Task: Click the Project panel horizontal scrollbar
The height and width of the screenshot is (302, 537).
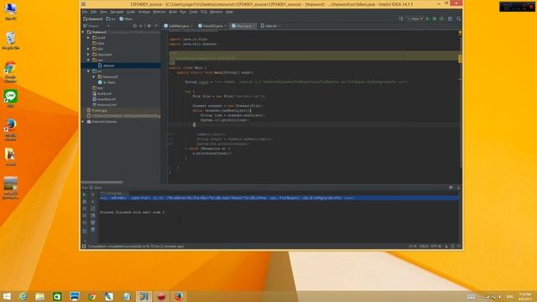Action: pos(102,182)
